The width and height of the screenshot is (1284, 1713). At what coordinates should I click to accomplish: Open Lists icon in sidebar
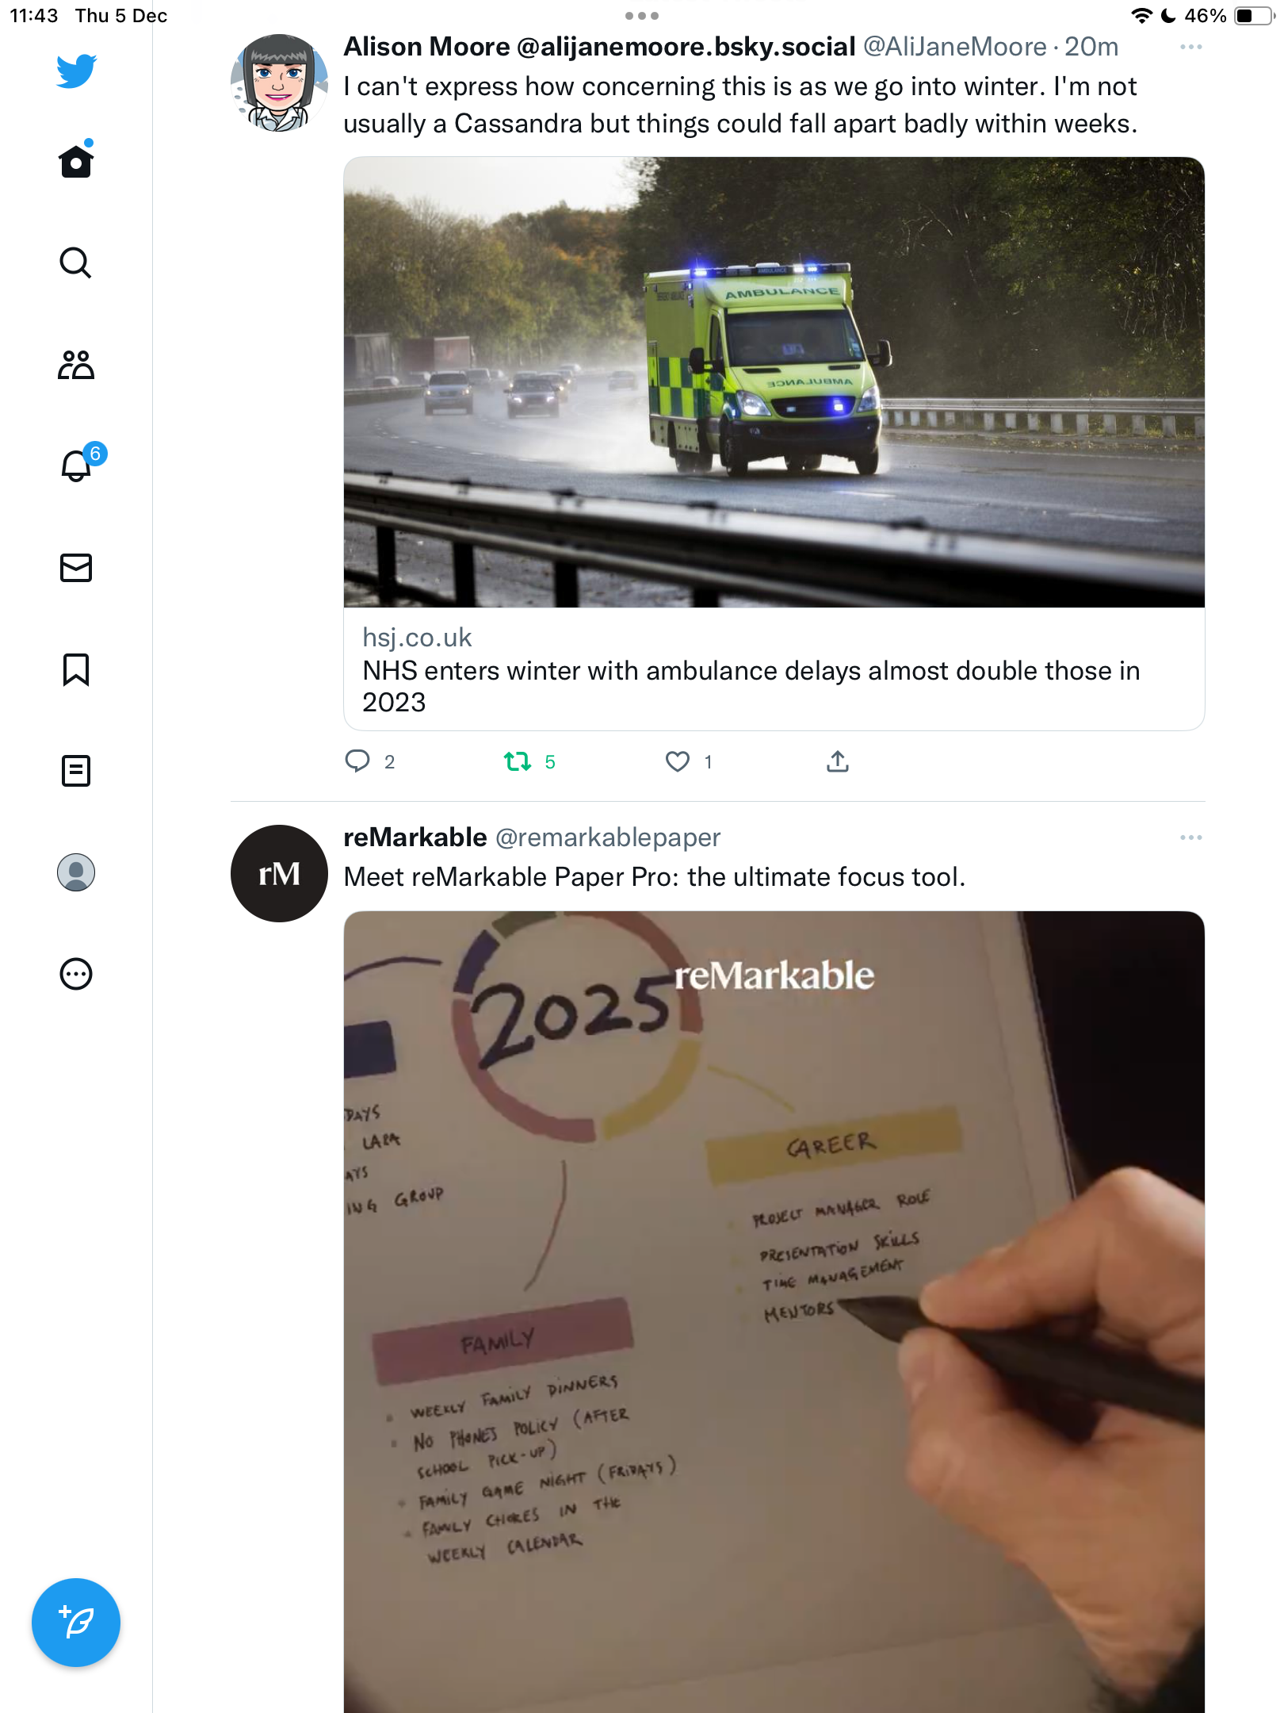(76, 771)
